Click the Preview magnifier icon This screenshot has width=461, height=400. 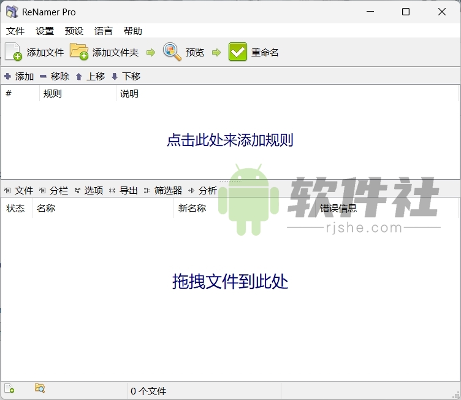172,52
